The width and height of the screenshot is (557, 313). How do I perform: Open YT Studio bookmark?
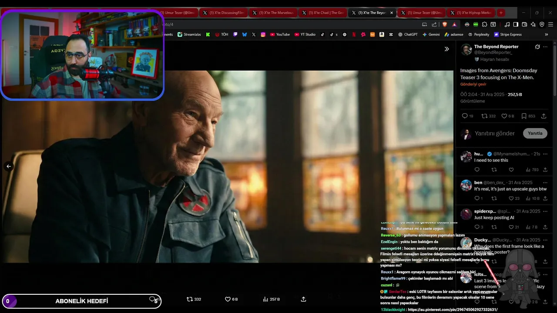pos(305,34)
